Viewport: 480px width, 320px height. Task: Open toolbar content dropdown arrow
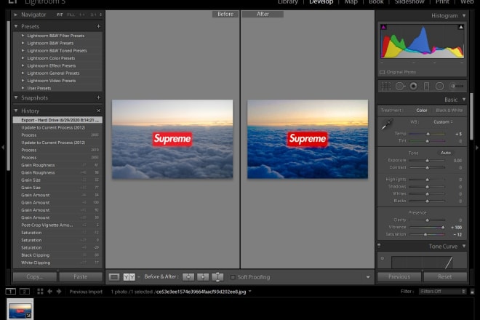(x=368, y=277)
